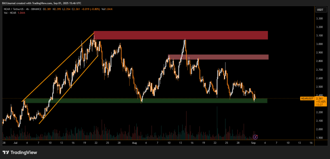Click the TradingView logo at bottom left

(x=20, y=152)
